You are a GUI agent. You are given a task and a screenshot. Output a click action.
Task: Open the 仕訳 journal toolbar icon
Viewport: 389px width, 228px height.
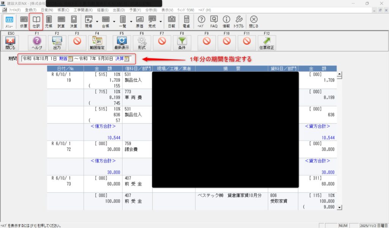pyautogui.click(x=36, y=21)
